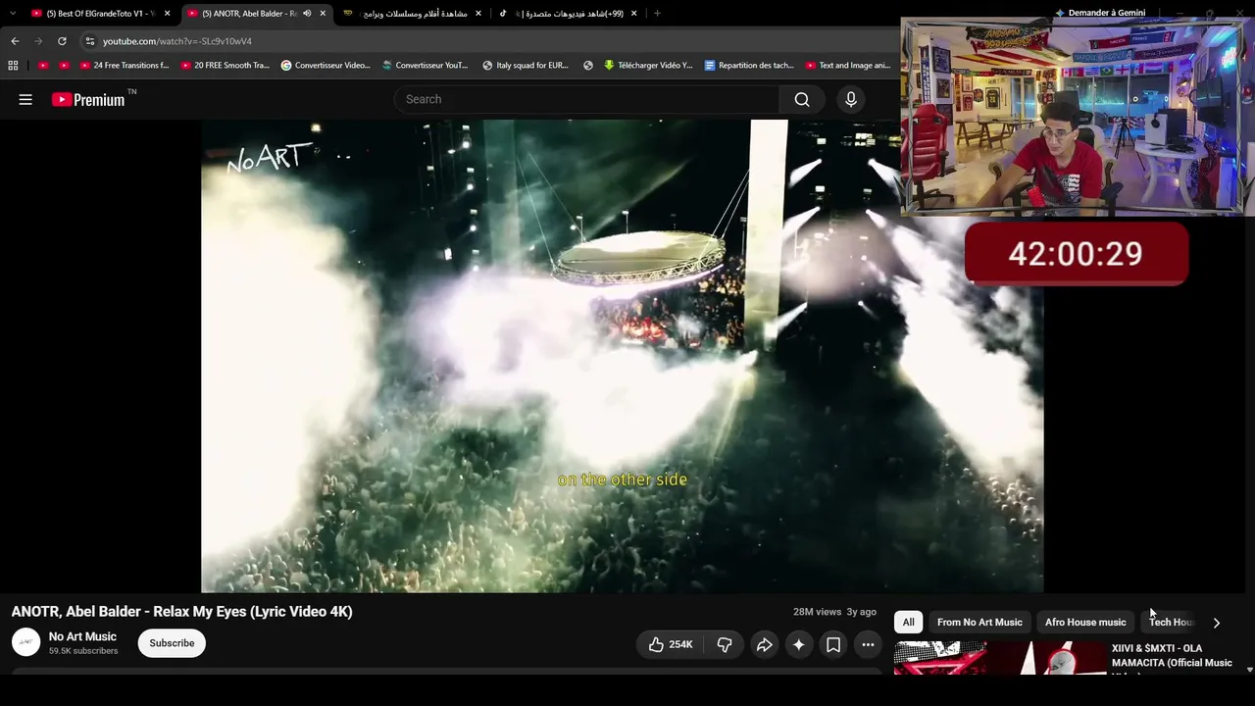Click the webcam overlay window
The height and width of the screenshot is (706, 1255).
(x=1075, y=116)
